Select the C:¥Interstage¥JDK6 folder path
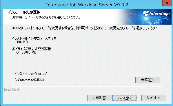 pos(29,80)
